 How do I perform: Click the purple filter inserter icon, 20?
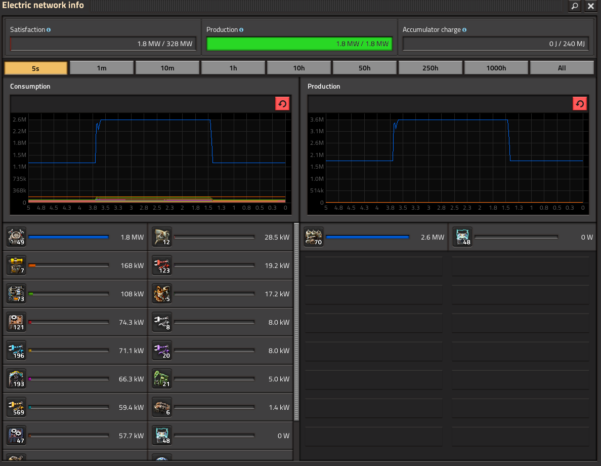tap(162, 351)
